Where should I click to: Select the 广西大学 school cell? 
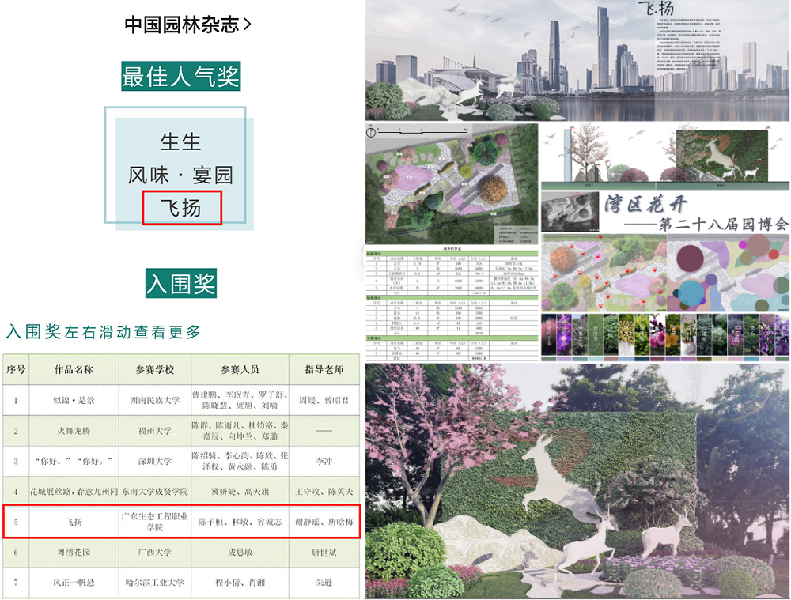pyautogui.click(x=155, y=553)
